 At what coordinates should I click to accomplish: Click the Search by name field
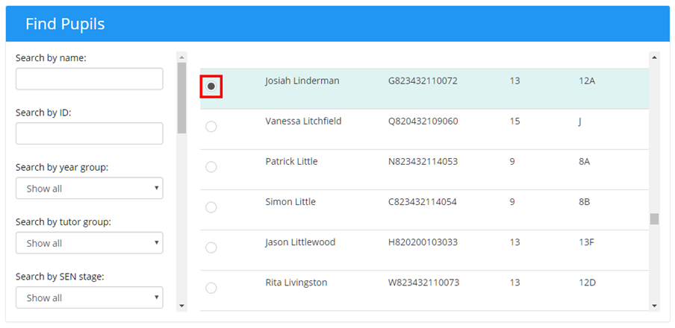pos(89,79)
